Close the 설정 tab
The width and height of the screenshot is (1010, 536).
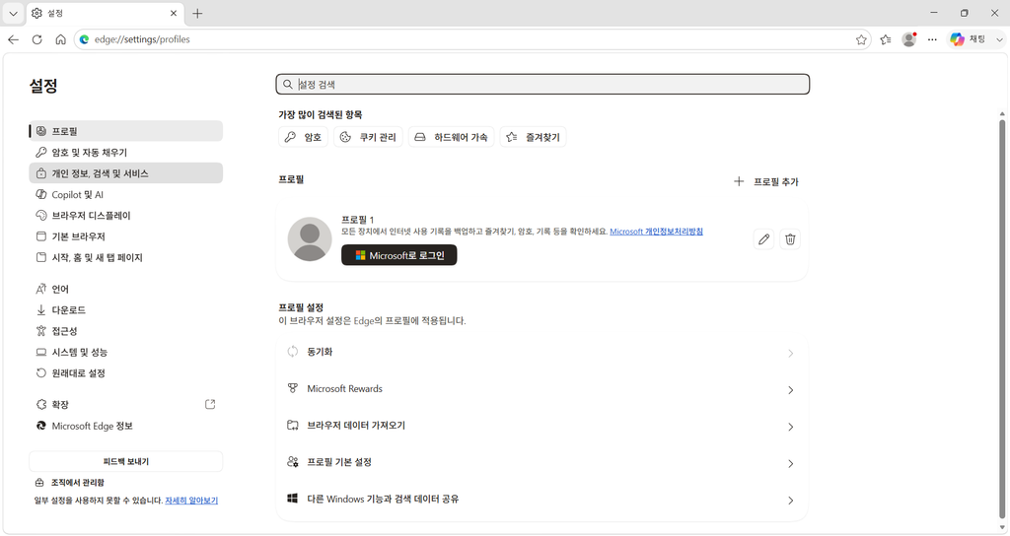pyautogui.click(x=174, y=13)
